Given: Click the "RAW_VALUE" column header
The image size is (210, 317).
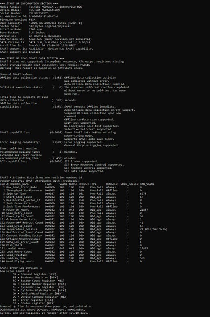Looking at the screenshot, I should click(x=147, y=184).
